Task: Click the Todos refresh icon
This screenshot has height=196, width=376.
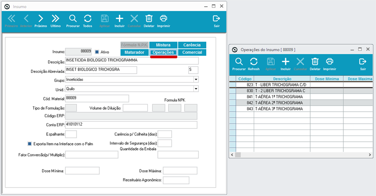Action: [x=87, y=20]
